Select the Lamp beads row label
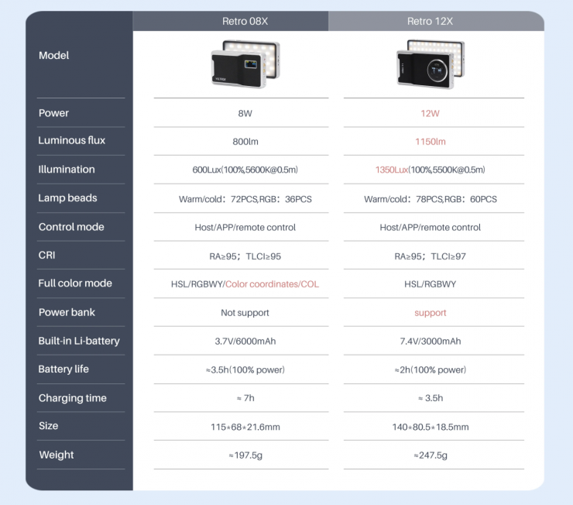573x505 pixels. 68,198
